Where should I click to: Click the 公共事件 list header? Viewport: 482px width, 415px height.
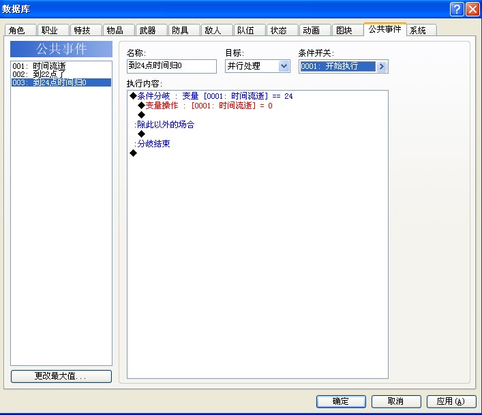pos(61,49)
